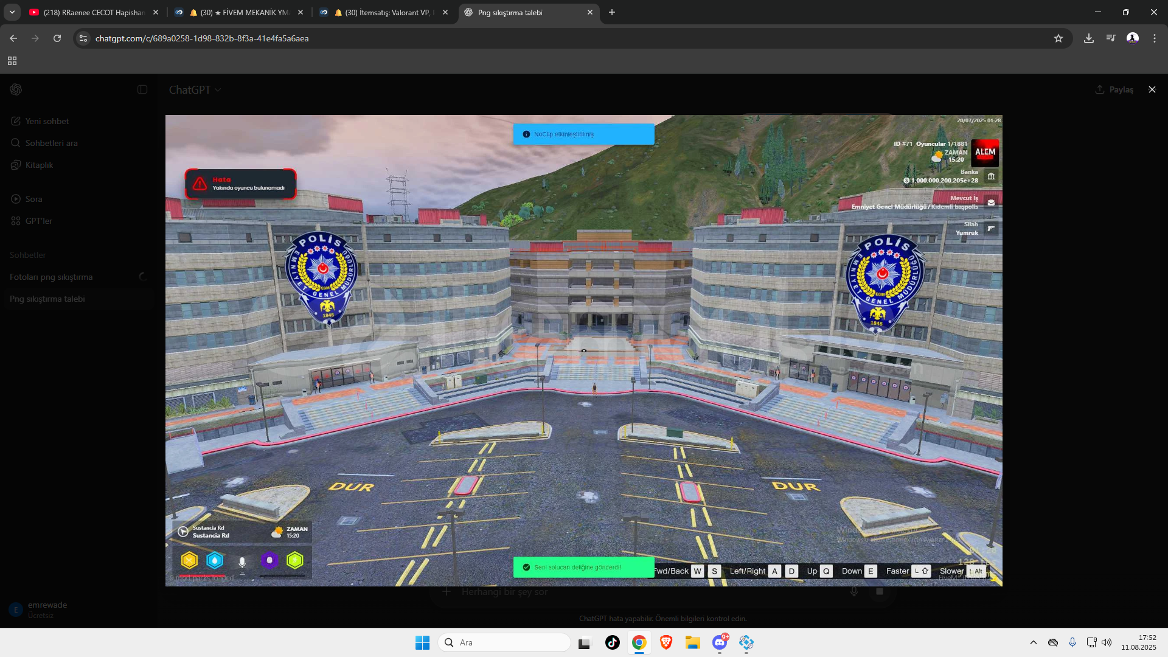Viewport: 1168px width, 657px height.
Task: Show hidden system tray icons
Action: (x=1034, y=642)
